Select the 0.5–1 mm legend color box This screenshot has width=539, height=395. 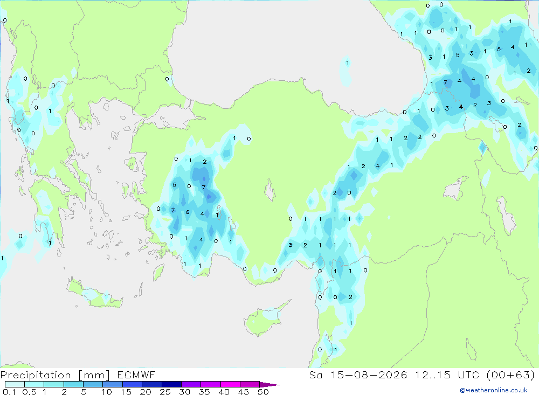(34, 384)
